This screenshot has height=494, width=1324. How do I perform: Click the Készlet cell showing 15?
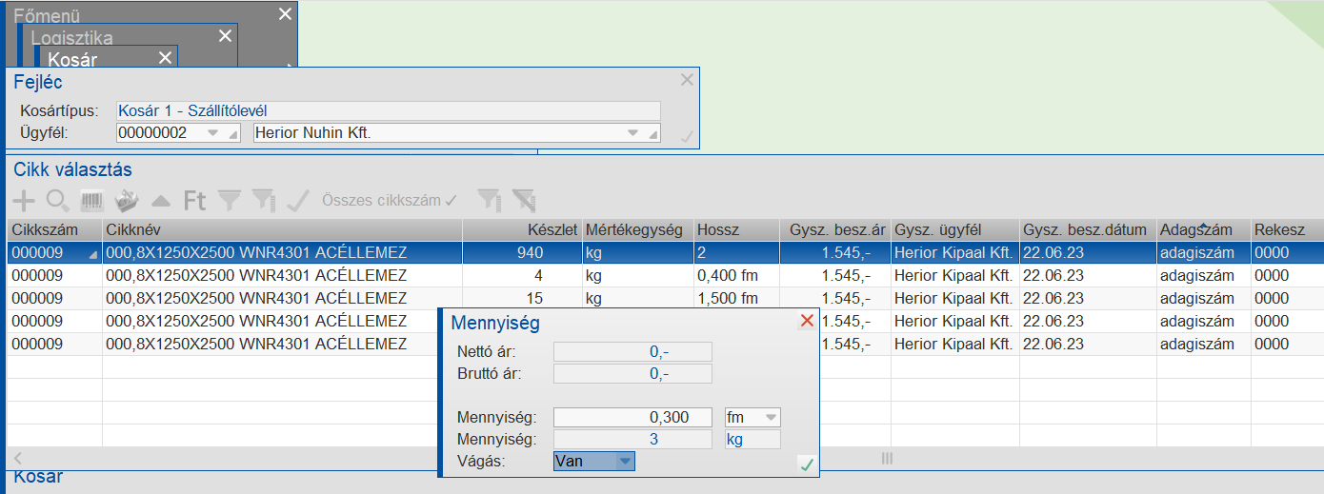pos(522,298)
